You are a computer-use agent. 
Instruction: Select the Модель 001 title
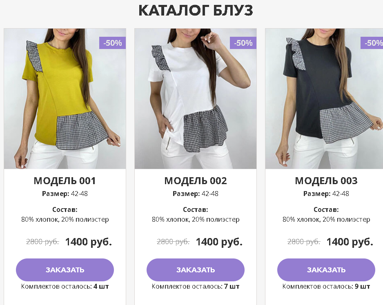[65, 181]
